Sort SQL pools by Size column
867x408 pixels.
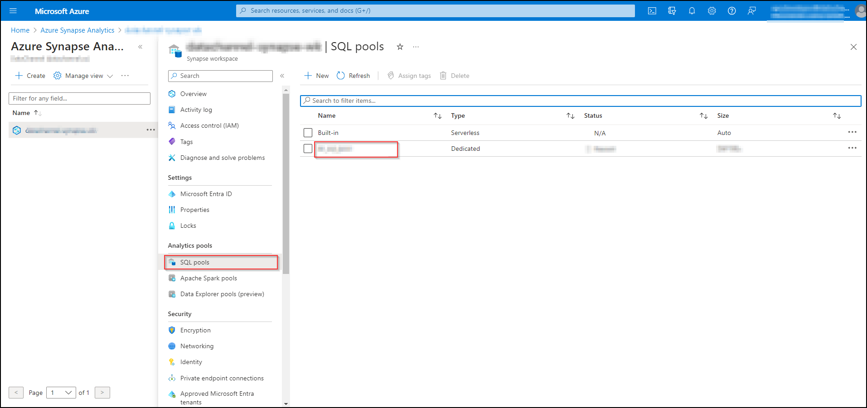point(837,116)
